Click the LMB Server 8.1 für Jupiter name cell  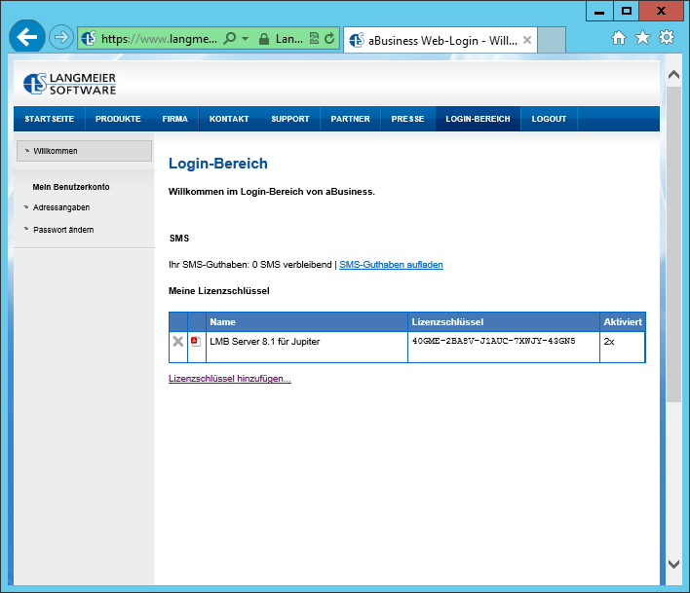pyautogui.click(x=307, y=347)
